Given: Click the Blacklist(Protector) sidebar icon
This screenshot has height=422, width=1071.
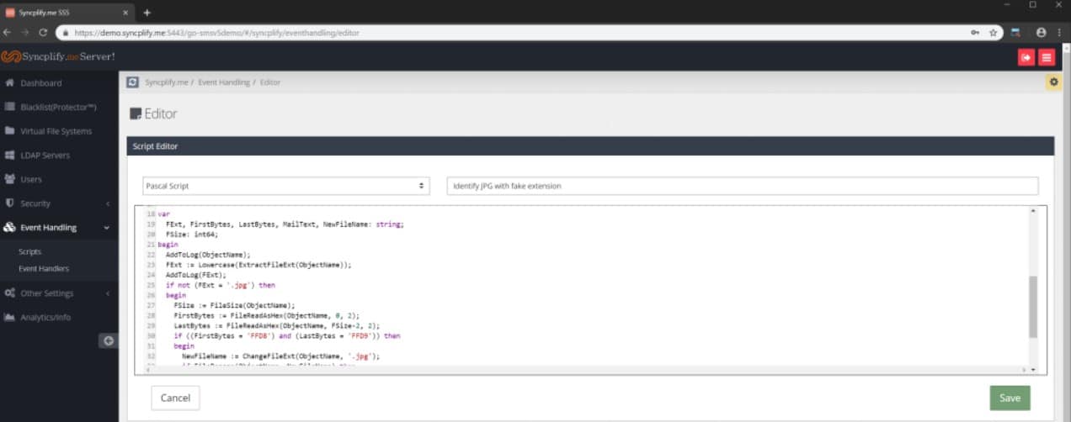Looking at the screenshot, I should (x=10, y=107).
